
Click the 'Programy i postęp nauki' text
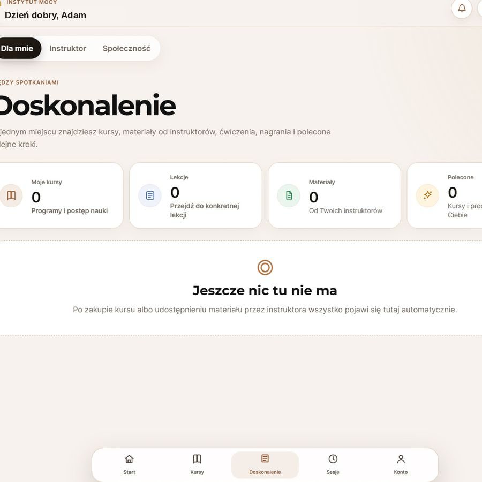(x=70, y=210)
